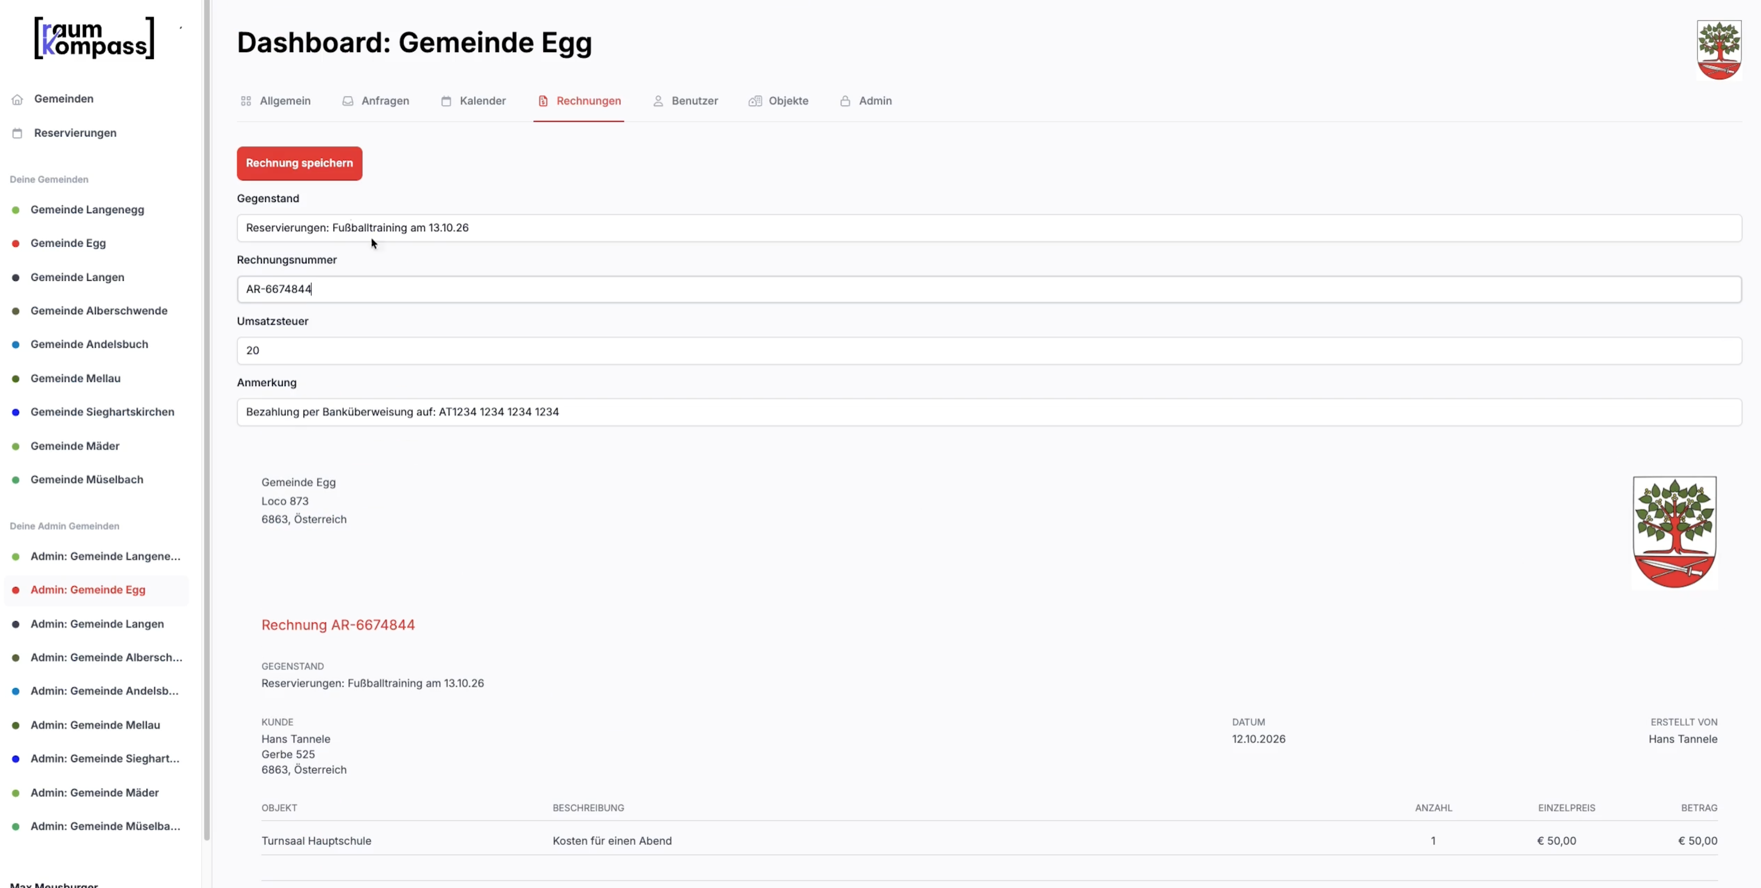
Task: Click the Umsatzsteuer input field
Action: pyautogui.click(x=989, y=351)
